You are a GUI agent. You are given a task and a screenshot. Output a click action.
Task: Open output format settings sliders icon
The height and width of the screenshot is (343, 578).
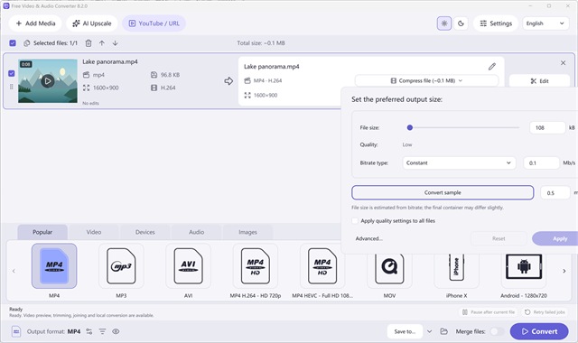click(x=89, y=331)
